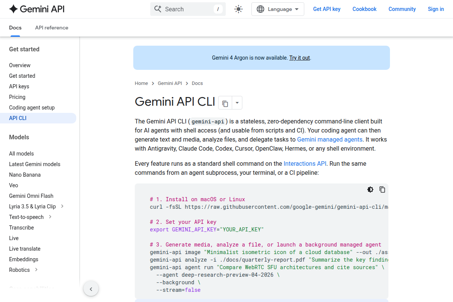Expand the Robotics chevron
This screenshot has width=453, height=302.
36,270
